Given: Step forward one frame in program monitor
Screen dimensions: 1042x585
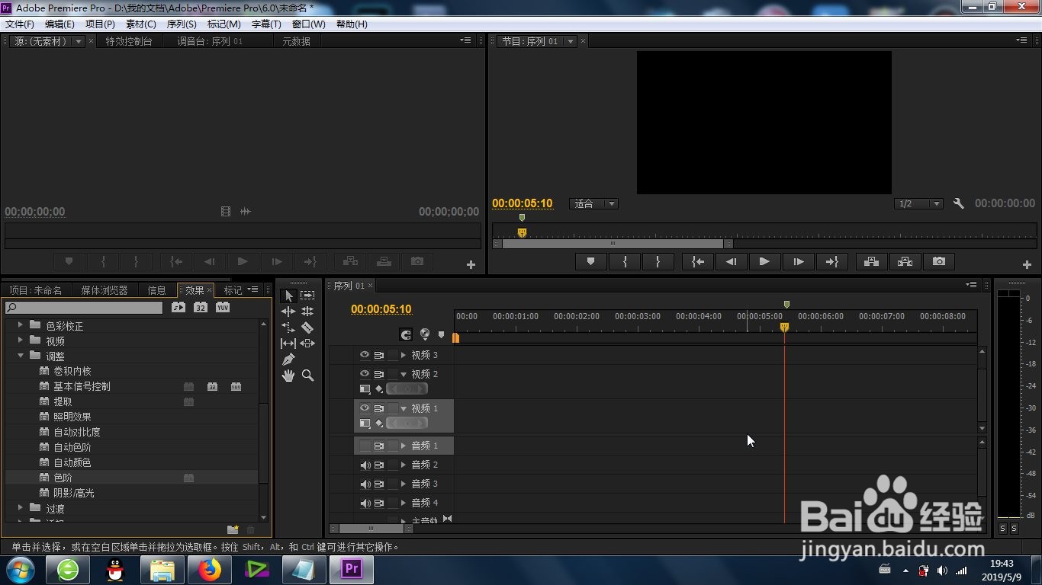Looking at the screenshot, I should [x=798, y=261].
